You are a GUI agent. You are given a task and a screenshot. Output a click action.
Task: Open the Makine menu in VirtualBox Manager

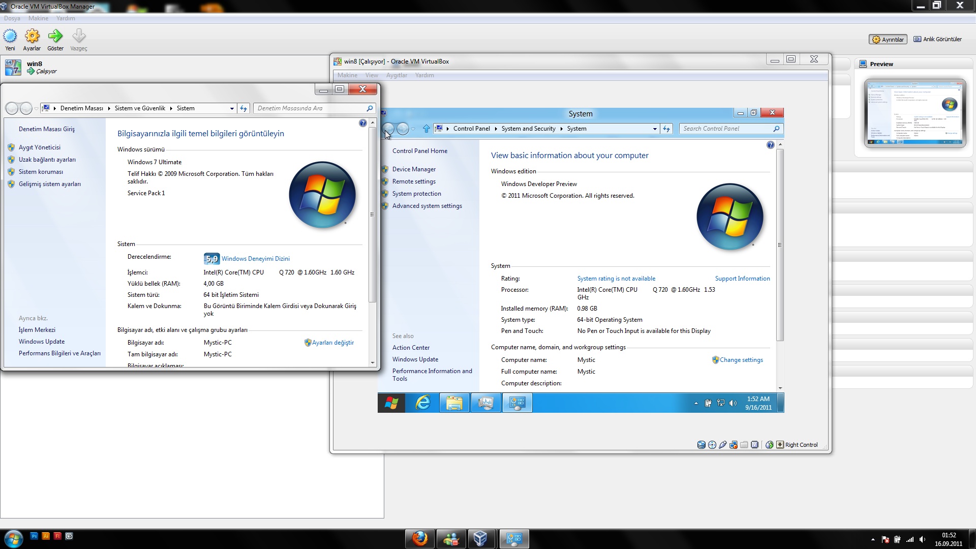click(x=38, y=18)
